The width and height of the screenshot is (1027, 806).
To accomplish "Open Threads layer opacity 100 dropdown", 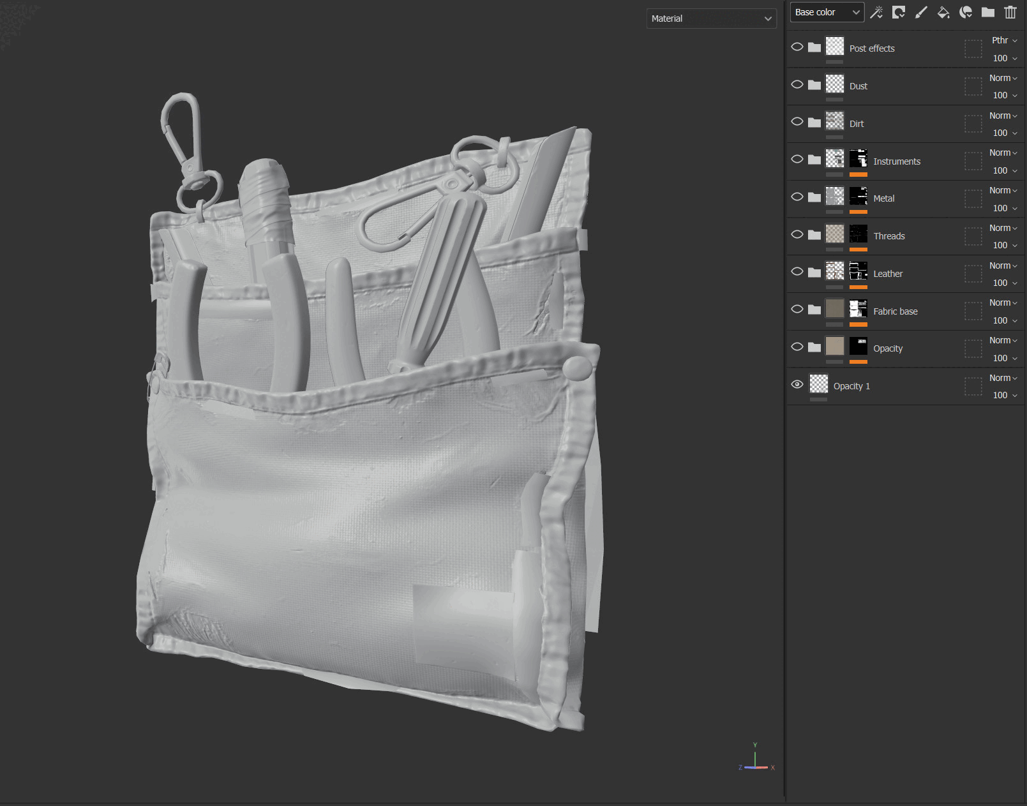I will coord(1005,245).
